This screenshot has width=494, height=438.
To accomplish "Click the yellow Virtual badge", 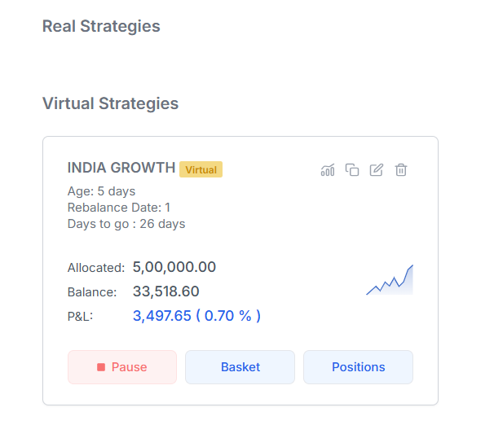I will [x=201, y=169].
